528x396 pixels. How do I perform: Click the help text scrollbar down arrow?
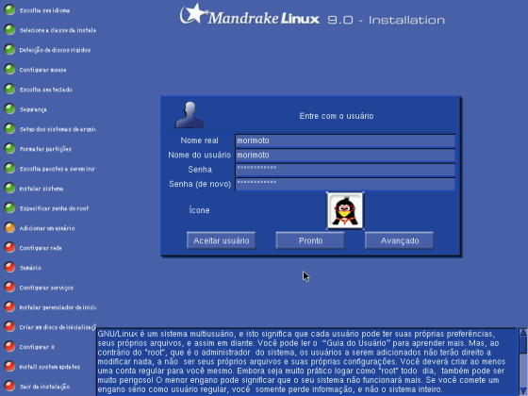523,391
